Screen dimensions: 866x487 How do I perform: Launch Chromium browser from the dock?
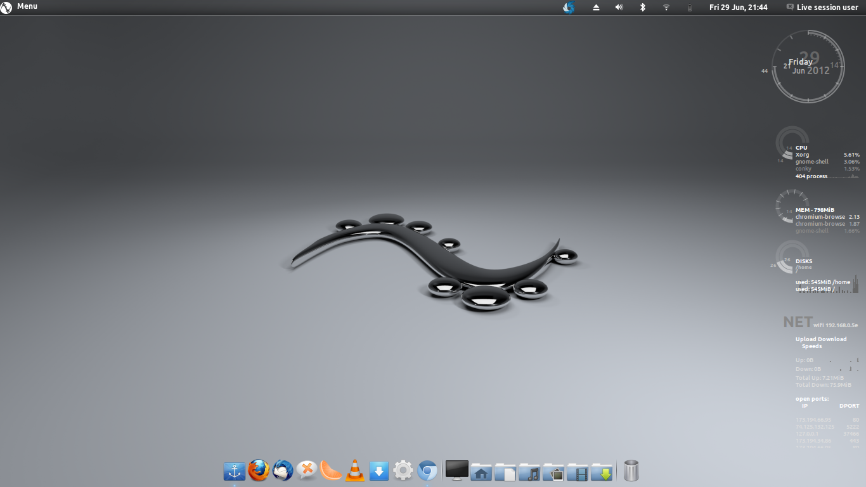click(x=427, y=471)
